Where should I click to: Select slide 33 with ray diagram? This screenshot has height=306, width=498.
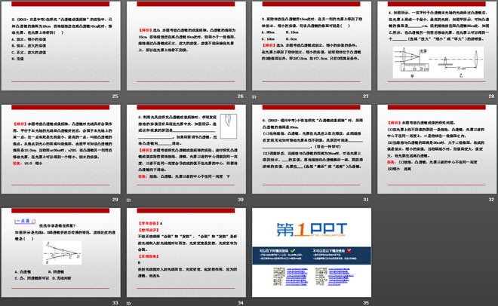[60, 252]
